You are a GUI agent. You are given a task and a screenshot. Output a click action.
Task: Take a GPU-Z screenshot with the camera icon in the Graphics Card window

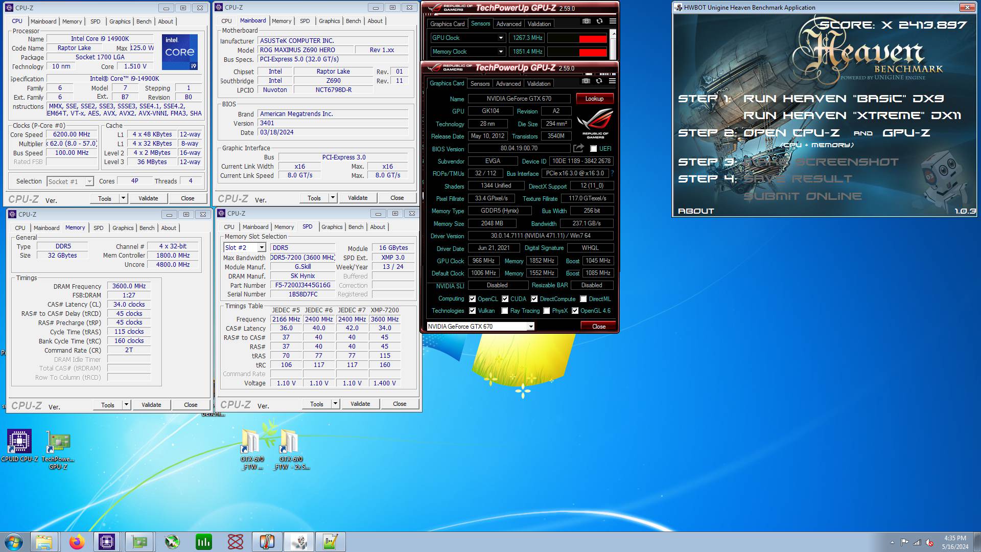click(x=586, y=81)
